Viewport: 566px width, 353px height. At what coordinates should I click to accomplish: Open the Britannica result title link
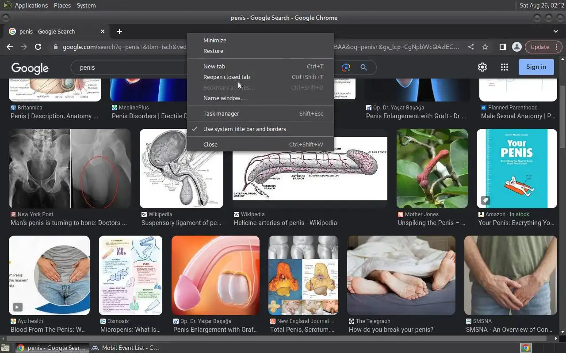tap(54, 116)
